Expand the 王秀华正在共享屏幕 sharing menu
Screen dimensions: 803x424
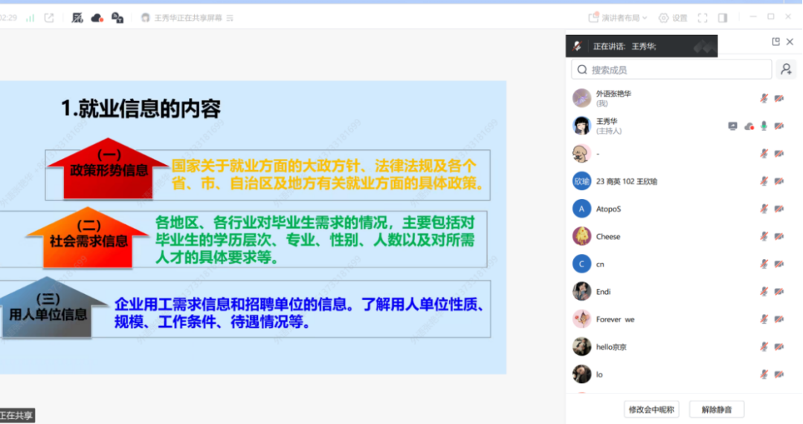[230, 18]
